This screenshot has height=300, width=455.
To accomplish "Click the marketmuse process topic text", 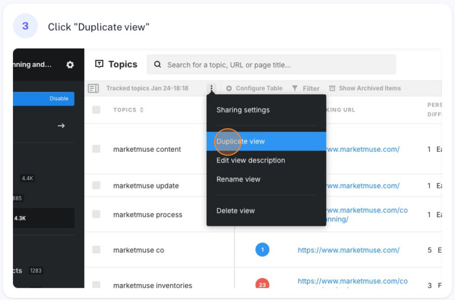I will coord(148,215).
